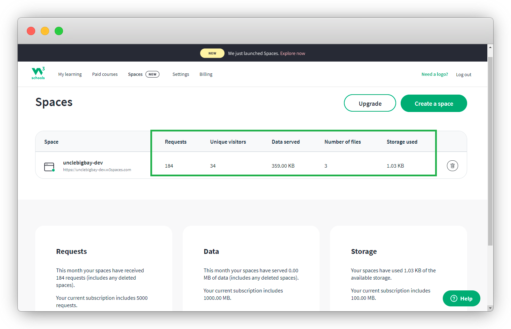Open https://unclebigbay-dev.w3spaces.com URL
This screenshot has width=511, height=329.
(97, 170)
